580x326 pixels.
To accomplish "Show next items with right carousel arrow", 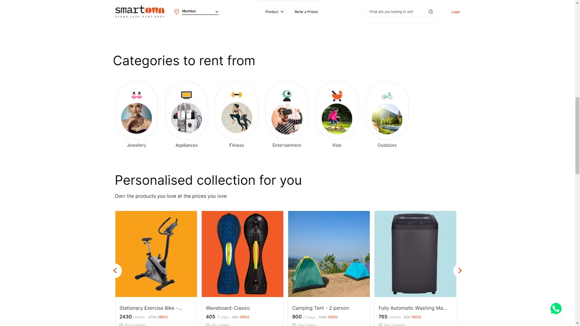I will tap(459, 270).
